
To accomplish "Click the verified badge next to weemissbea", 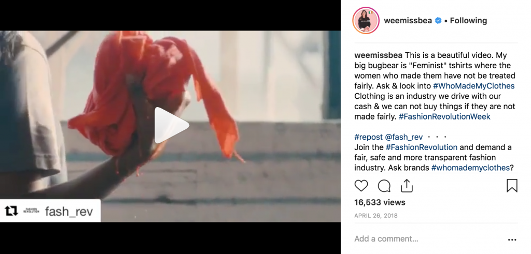I will (438, 21).
